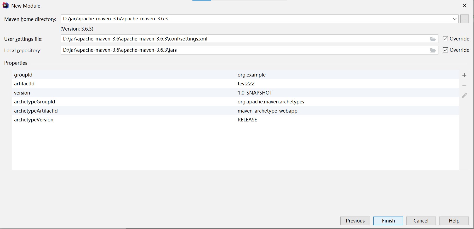Click the IntelliJ New Module title icon
Viewport: 474px width, 229px height.
(x=5, y=5)
